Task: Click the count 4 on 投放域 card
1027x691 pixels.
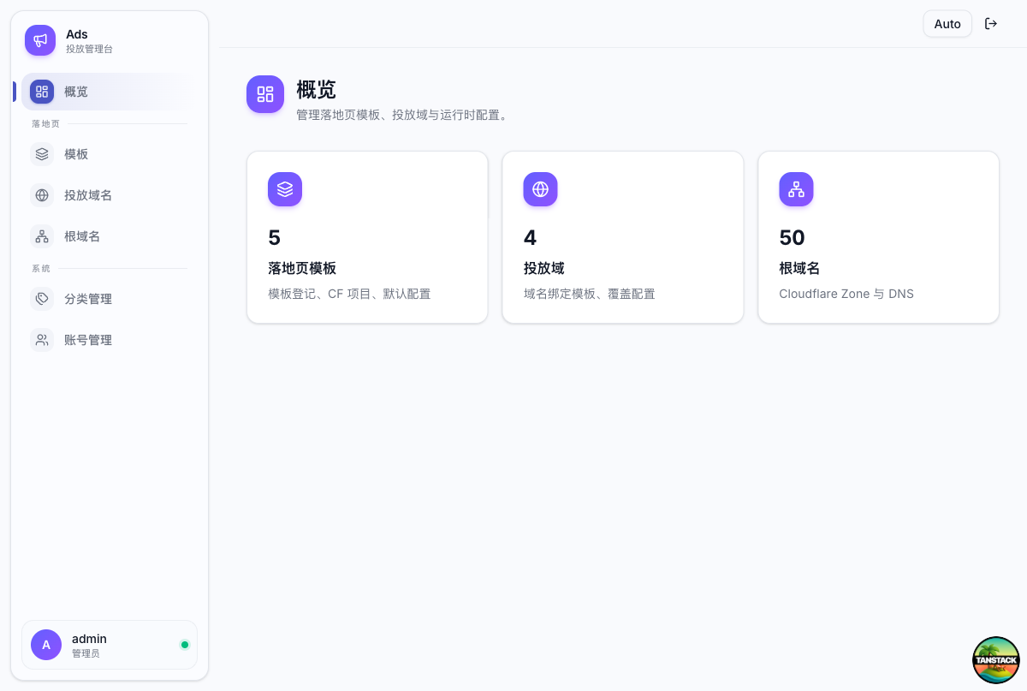Action: 530,237
